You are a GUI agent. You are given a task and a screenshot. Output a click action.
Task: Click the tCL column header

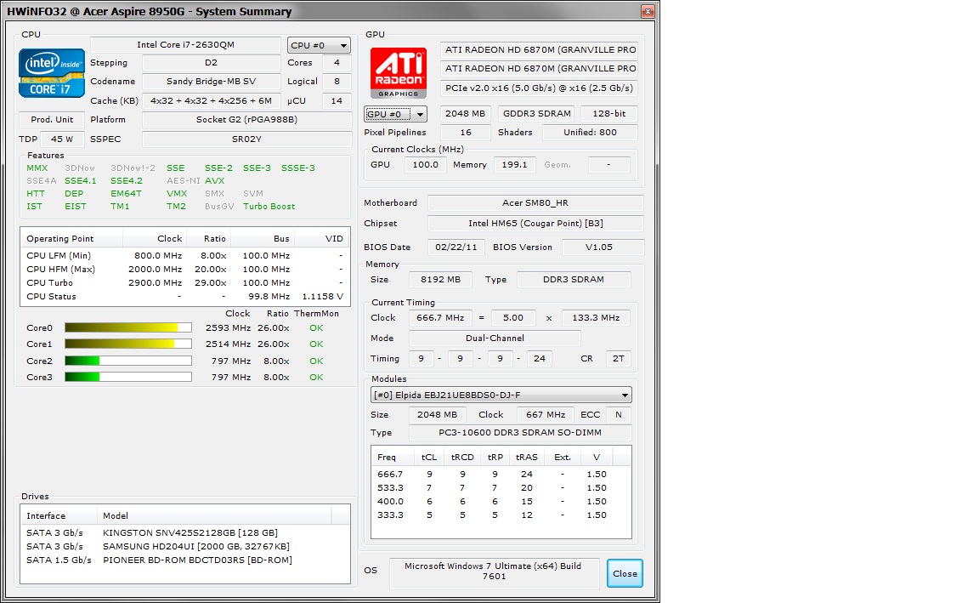tap(429, 458)
